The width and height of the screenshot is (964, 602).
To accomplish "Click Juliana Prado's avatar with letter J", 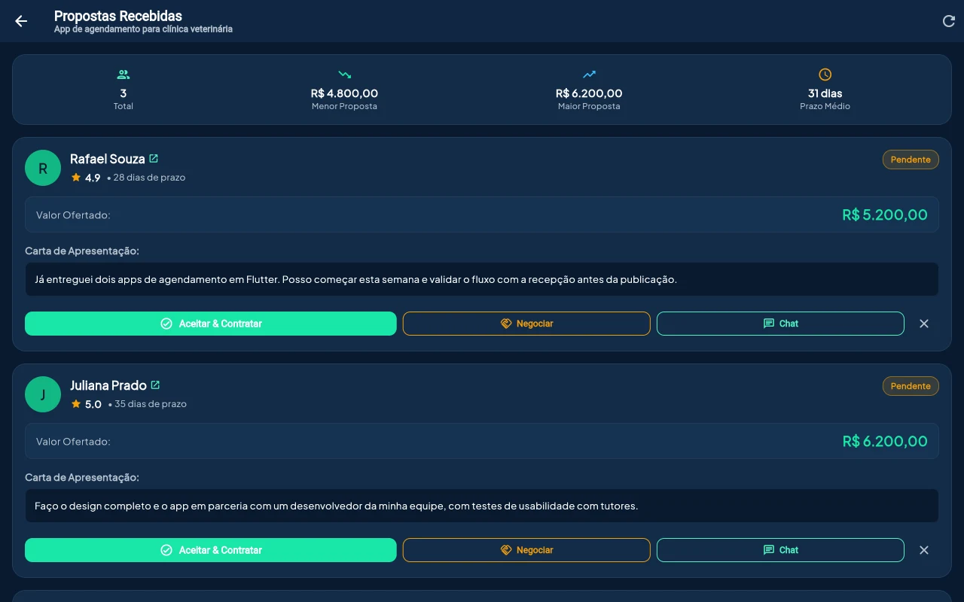I will (43, 394).
